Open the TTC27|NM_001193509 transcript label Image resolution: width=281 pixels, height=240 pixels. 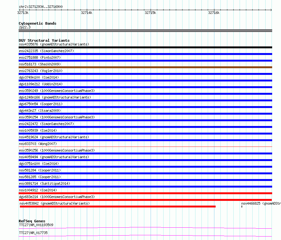[x=36, y=225]
